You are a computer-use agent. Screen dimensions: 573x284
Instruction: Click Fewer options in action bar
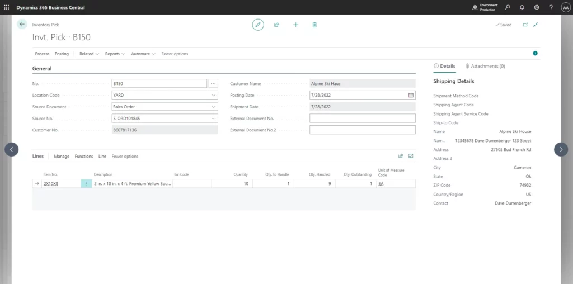pyautogui.click(x=175, y=54)
